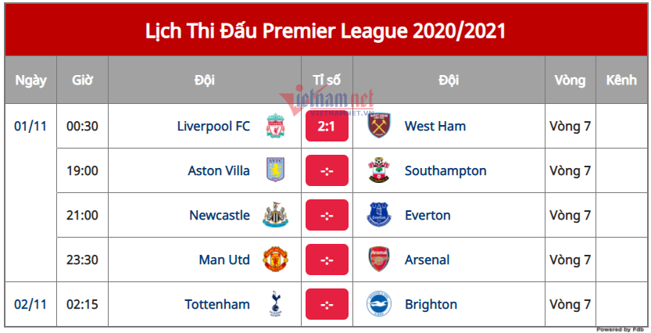
Task: Click the Tỉ số column header
Action: 327,80
